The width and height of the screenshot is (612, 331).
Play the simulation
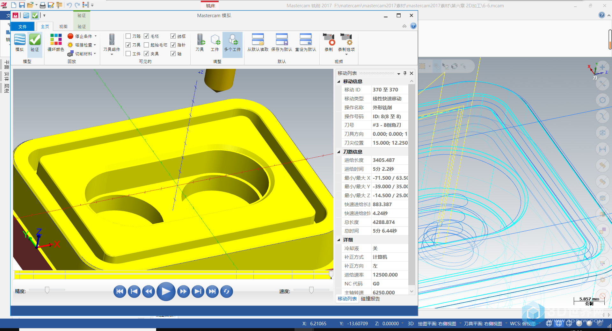click(166, 291)
